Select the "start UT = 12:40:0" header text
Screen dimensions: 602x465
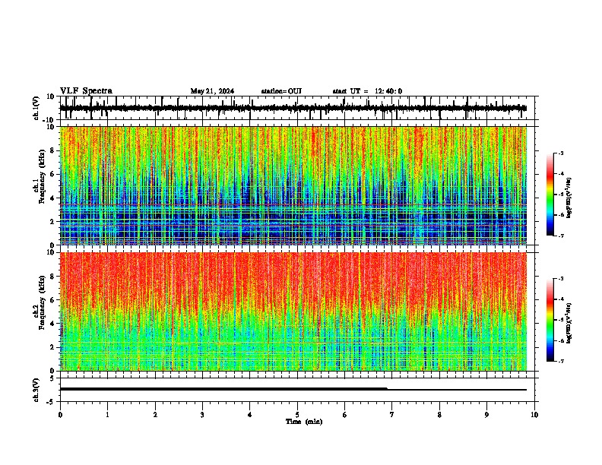click(x=367, y=91)
